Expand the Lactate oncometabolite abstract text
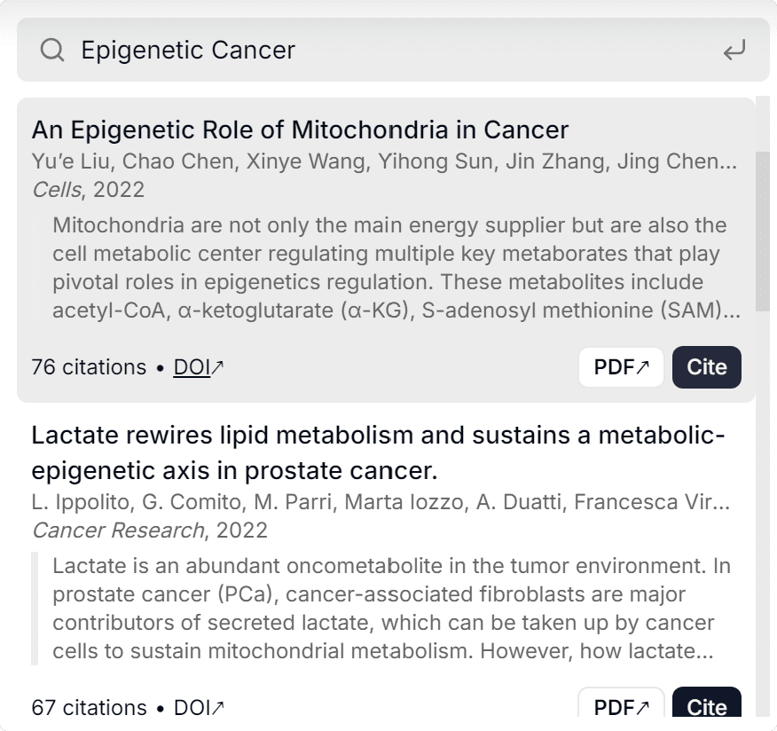Image resolution: width=777 pixels, height=731 pixels. click(390, 609)
